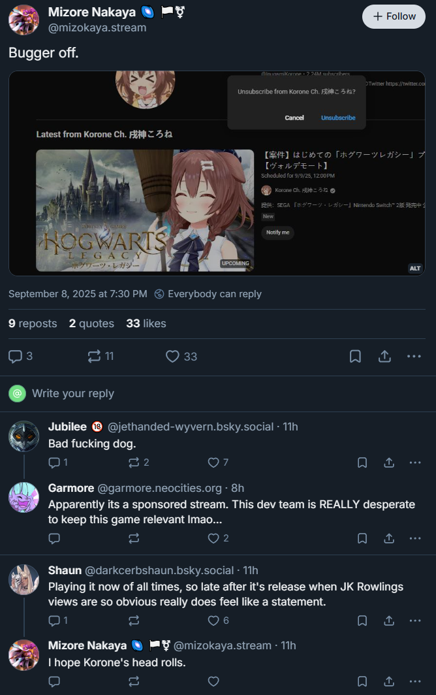436x695 pixels.
Task: Like Shaun's reply with 6 likes
Action: (219, 621)
